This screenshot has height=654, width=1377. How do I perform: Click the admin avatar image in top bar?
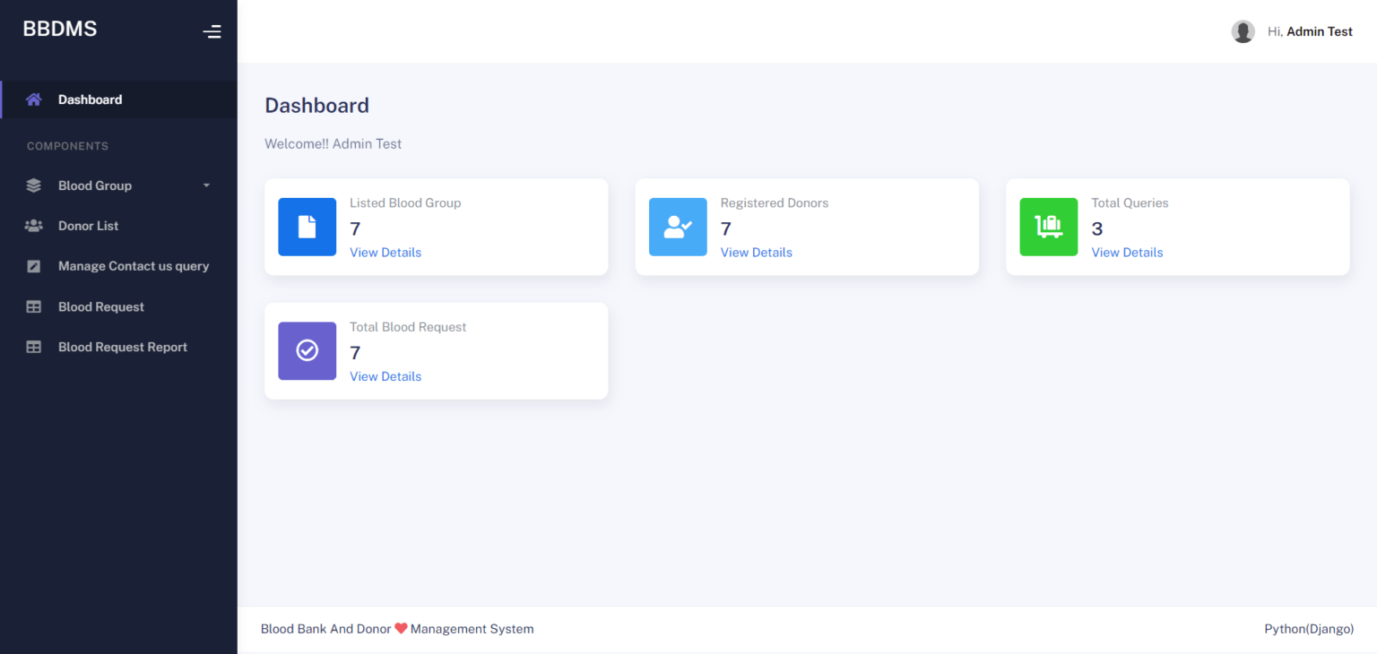pyautogui.click(x=1243, y=30)
